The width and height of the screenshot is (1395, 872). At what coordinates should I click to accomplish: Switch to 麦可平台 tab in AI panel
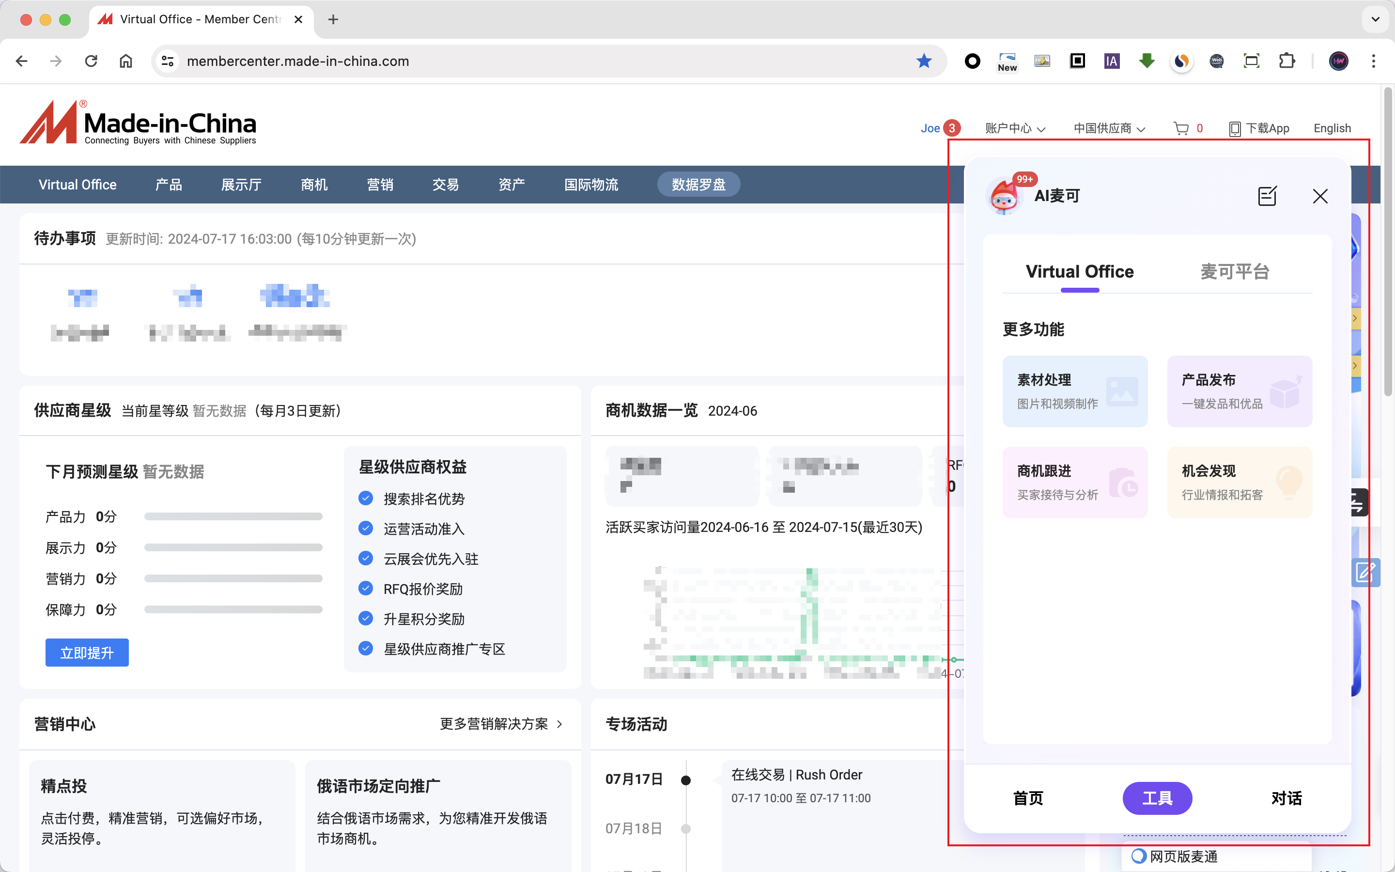pyautogui.click(x=1234, y=270)
